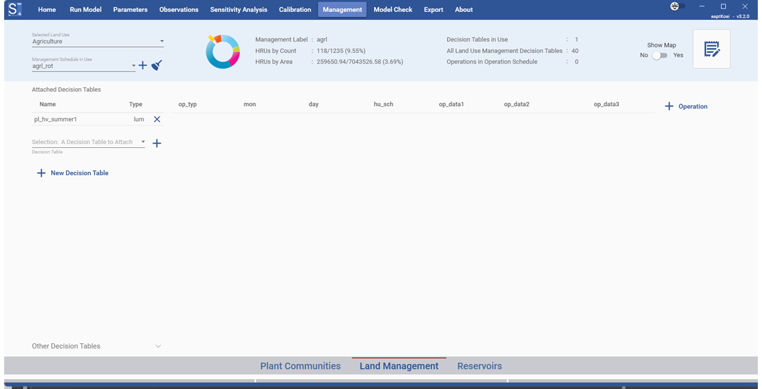Screen dimensions: 762x389
Task: Click the plus icon beside Management Schedule
Action: [143, 66]
